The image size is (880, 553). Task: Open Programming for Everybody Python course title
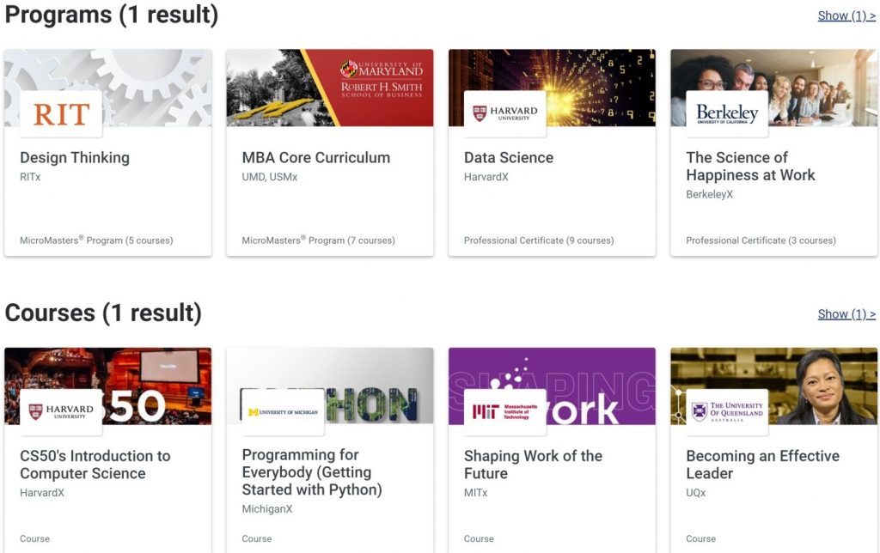[312, 472]
